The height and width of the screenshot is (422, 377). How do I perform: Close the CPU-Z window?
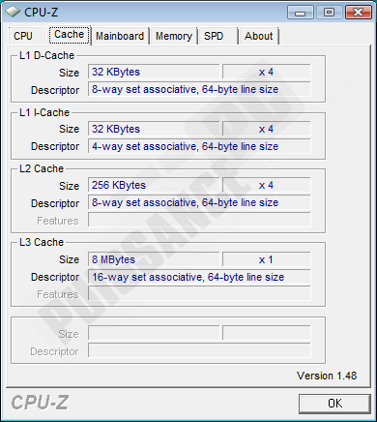point(358,13)
